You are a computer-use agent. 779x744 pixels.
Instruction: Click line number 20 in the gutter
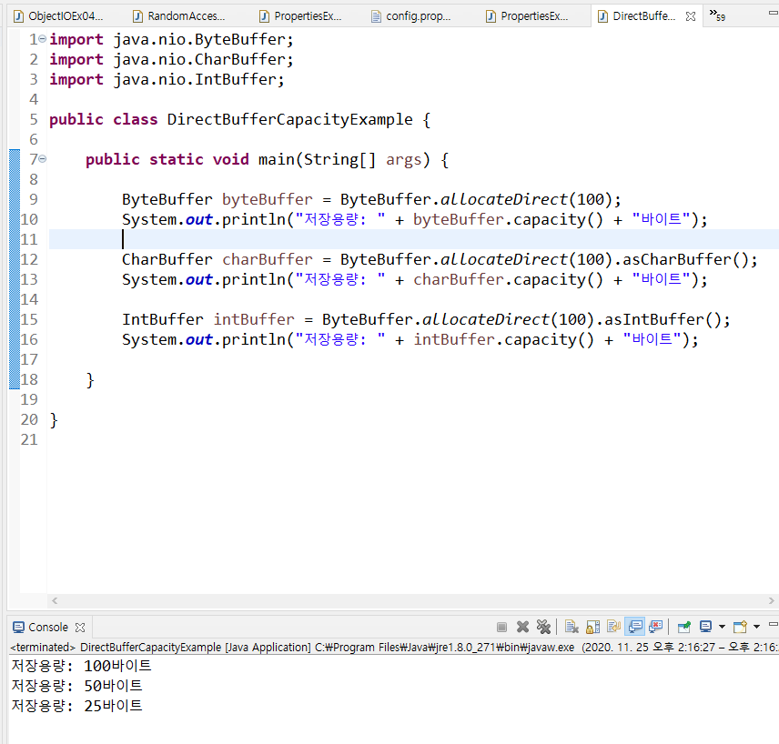[x=29, y=419]
